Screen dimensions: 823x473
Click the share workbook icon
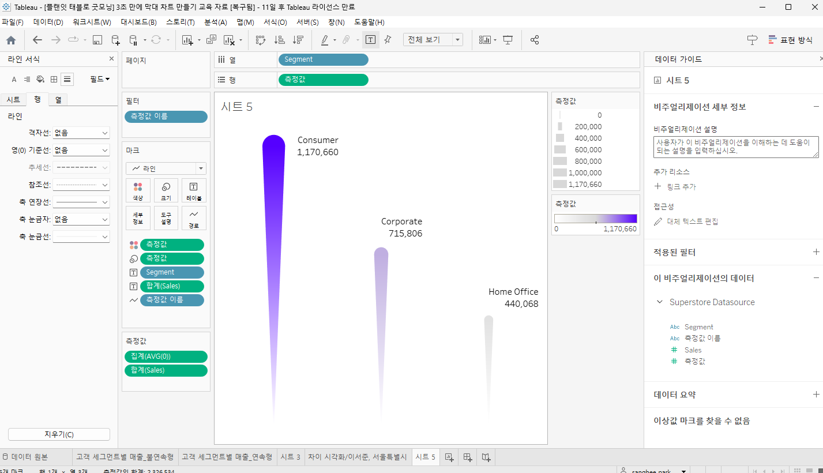click(x=535, y=40)
